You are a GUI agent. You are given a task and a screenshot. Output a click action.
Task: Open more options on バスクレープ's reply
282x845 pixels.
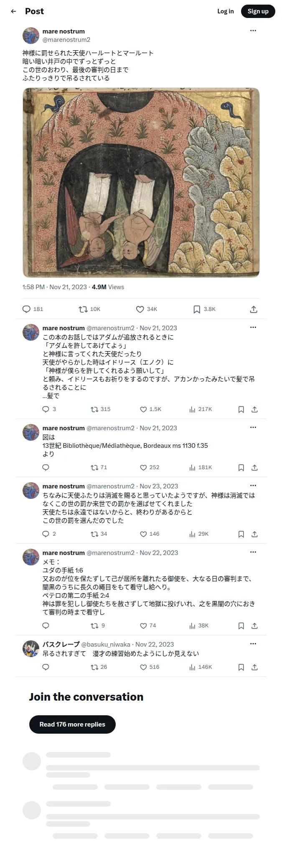(253, 644)
